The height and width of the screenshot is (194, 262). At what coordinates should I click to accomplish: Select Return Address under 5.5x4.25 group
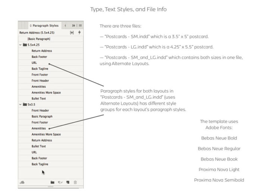pyautogui.click(x=42, y=51)
